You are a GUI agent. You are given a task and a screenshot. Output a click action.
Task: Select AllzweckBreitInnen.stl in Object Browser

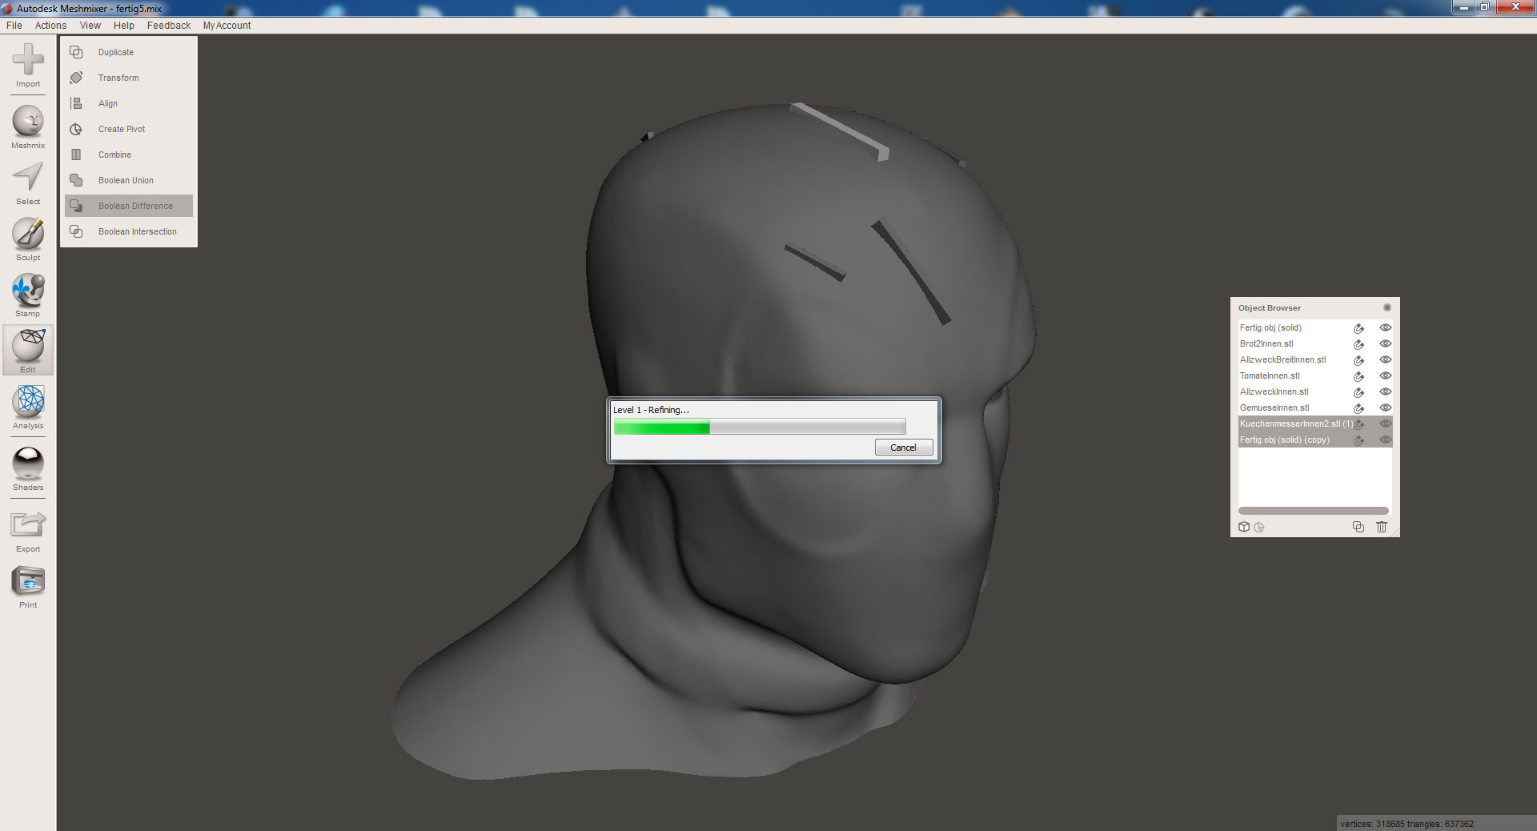tap(1282, 359)
